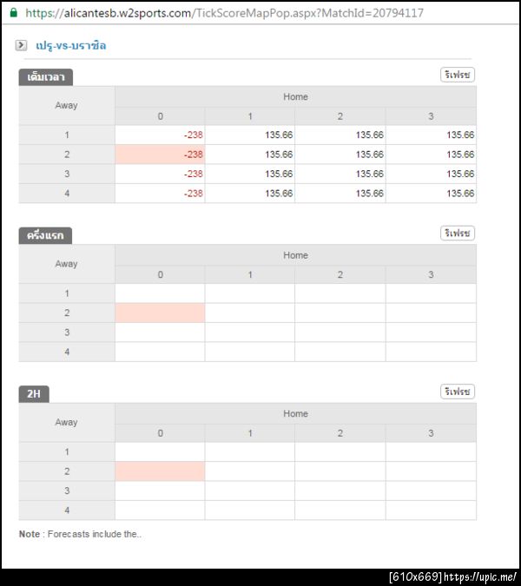Select the 2H section tab

pos(34,394)
